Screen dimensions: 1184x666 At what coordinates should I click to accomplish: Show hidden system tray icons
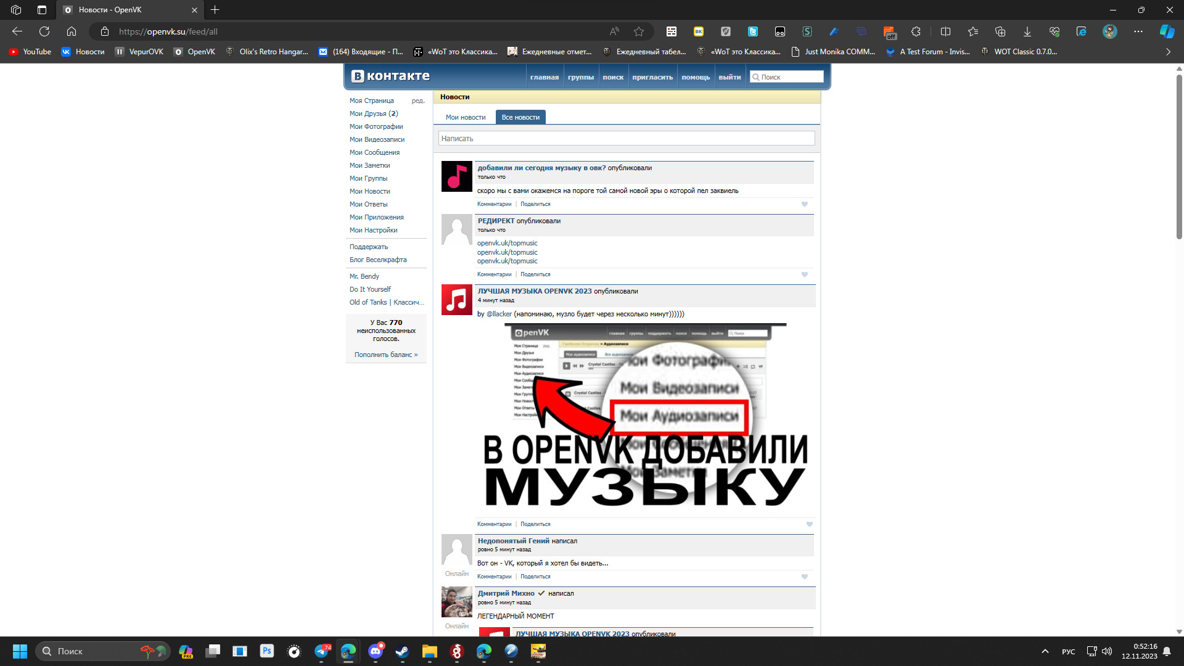(x=1045, y=651)
